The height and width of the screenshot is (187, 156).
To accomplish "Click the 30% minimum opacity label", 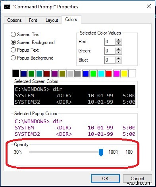I will click(18, 152).
